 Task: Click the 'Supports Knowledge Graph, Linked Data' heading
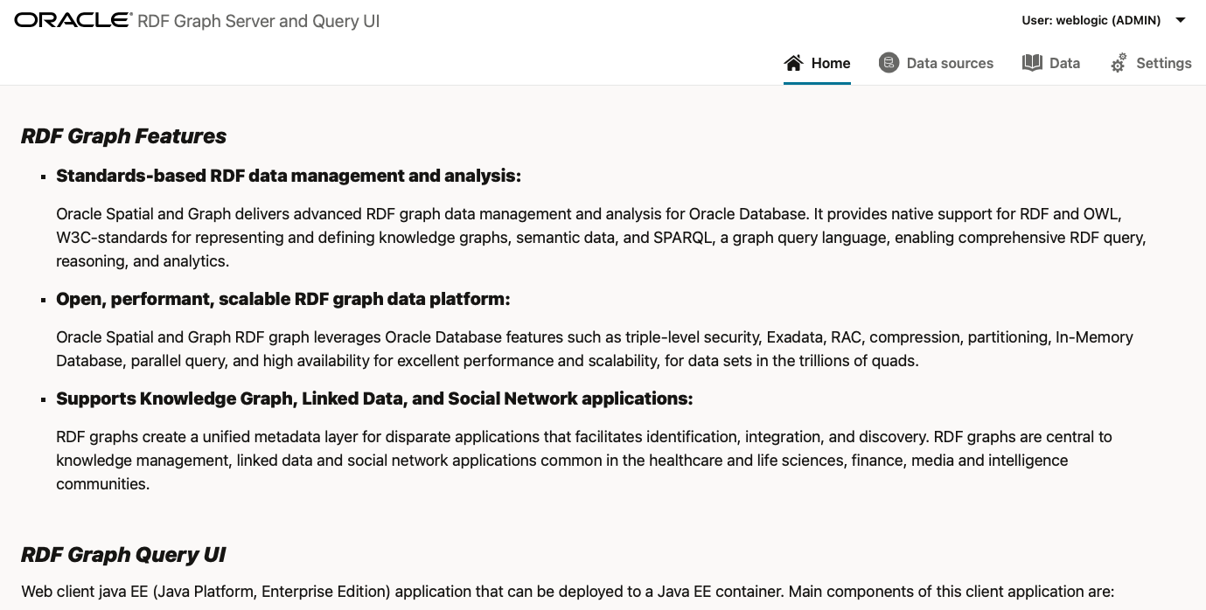(374, 399)
